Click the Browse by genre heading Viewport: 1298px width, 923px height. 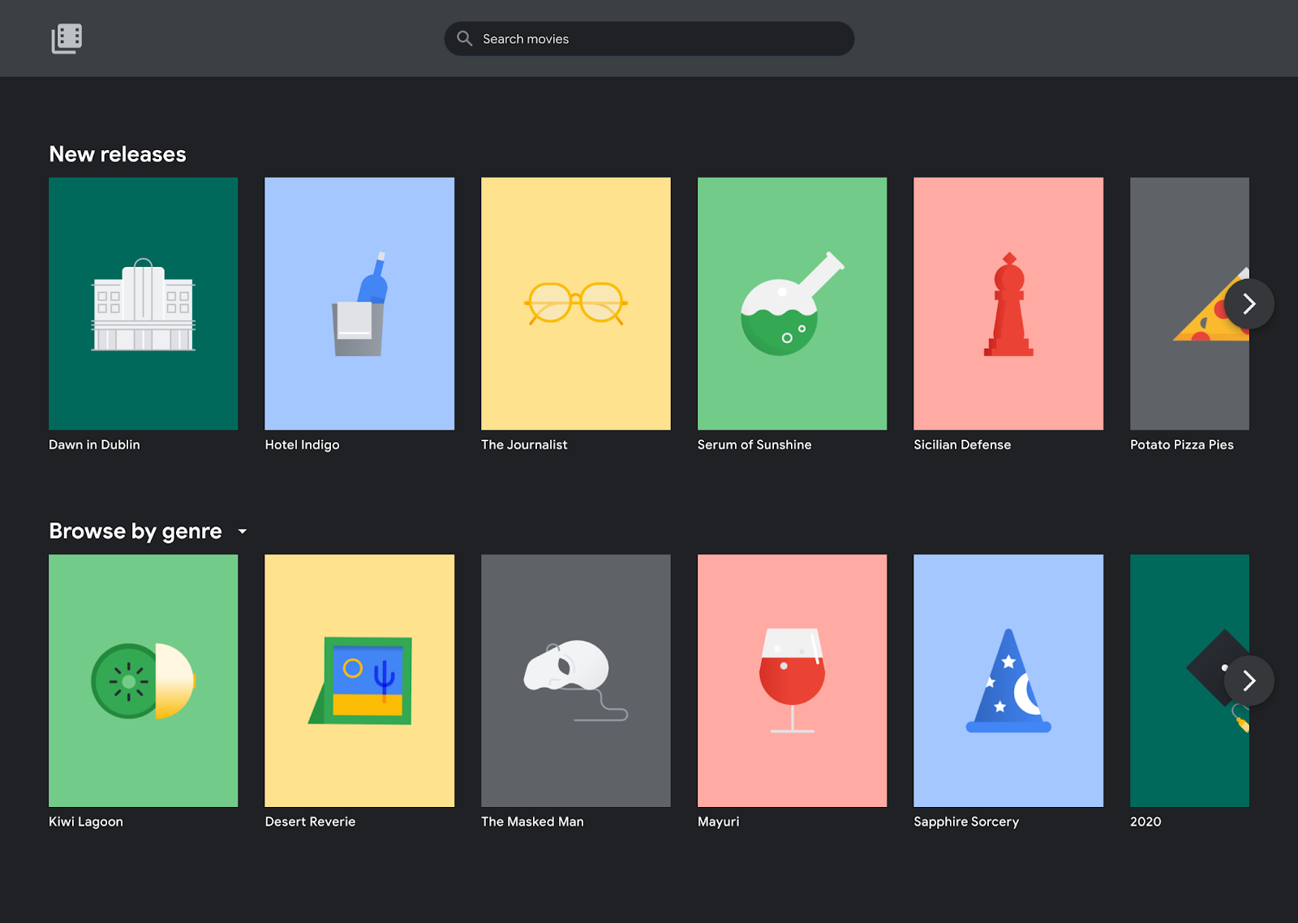tap(135, 531)
